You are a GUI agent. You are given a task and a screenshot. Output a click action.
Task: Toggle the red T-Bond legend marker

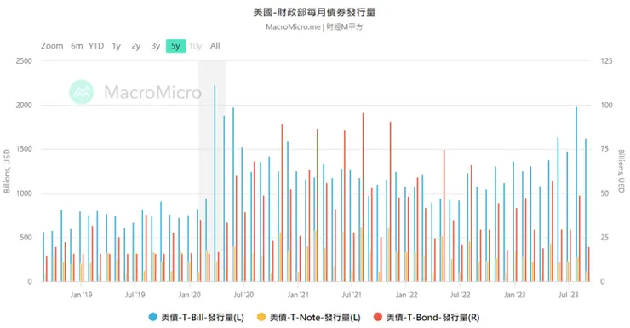point(378,317)
